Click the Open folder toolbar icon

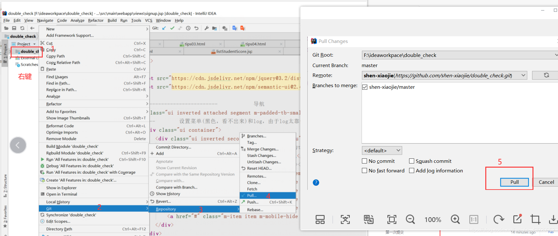(6, 28)
